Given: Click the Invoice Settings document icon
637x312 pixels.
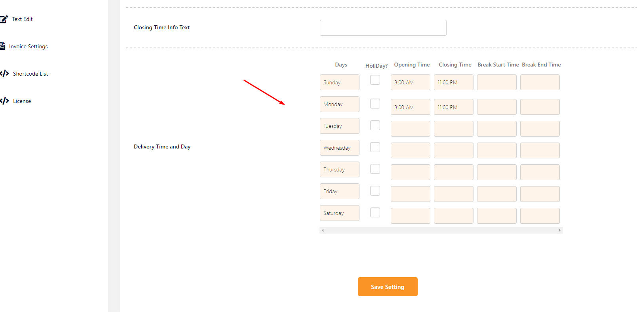Looking at the screenshot, I should pos(2,46).
